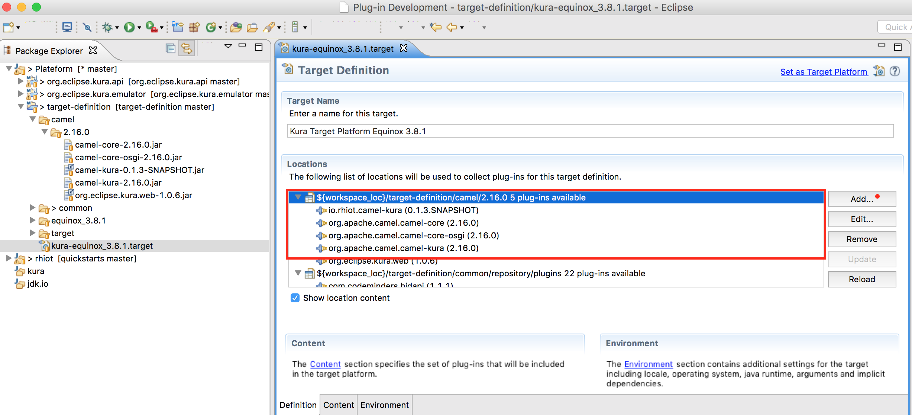The width and height of the screenshot is (912, 415).
Task: Click Collapse All in Package Explorer
Action: pos(171,48)
